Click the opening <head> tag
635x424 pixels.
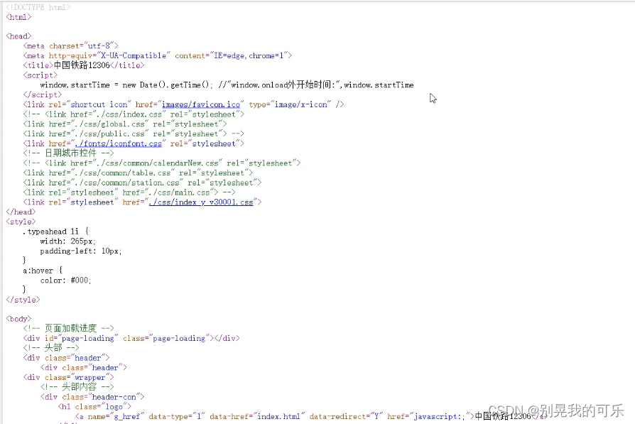18,36
